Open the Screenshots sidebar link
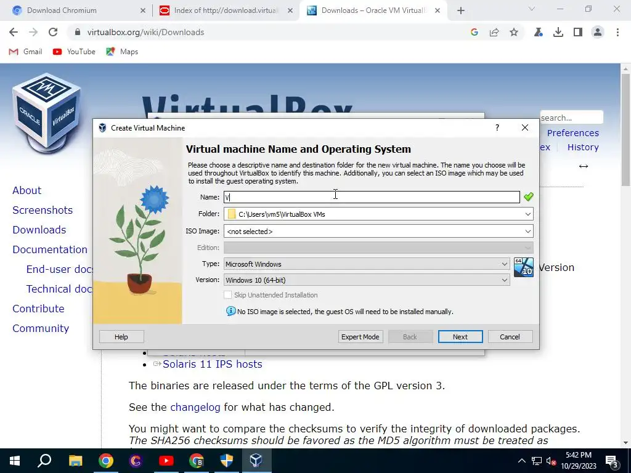 tap(43, 210)
